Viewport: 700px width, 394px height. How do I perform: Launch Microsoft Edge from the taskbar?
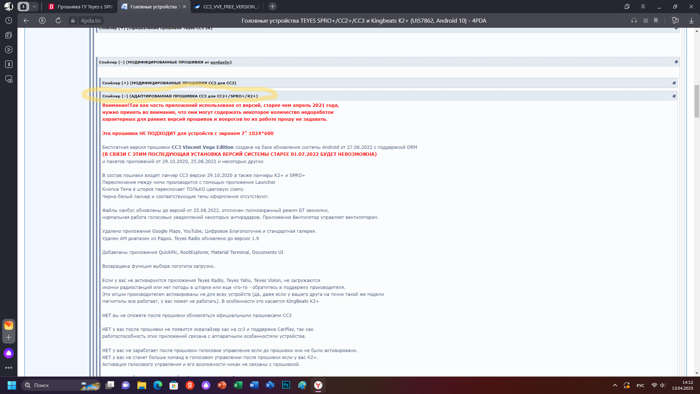point(158,385)
